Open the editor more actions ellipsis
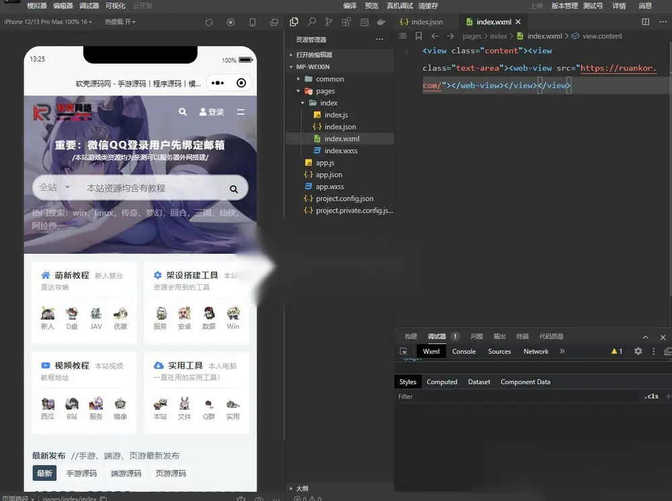 tap(663, 21)
